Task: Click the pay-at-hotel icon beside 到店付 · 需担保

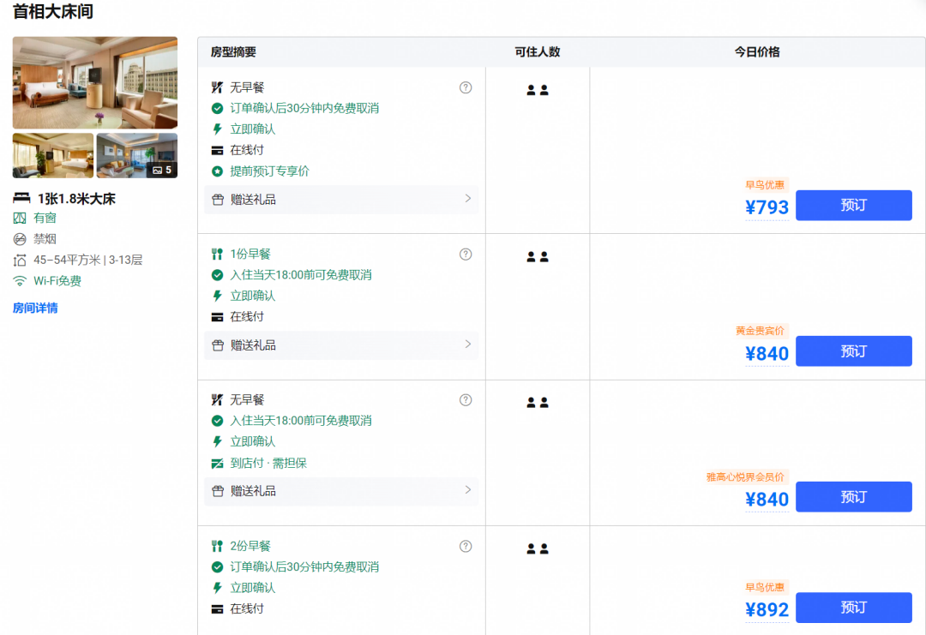Action: [217, 464]
